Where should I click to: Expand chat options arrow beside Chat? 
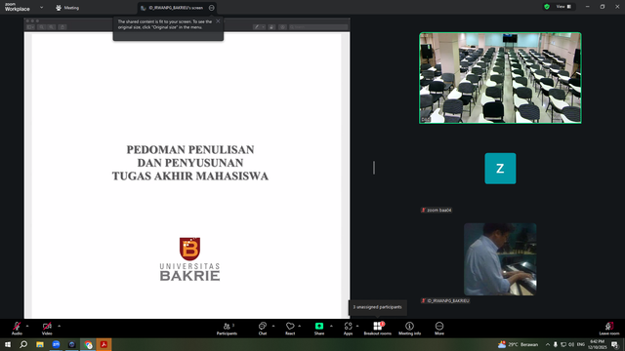[273, 326]
